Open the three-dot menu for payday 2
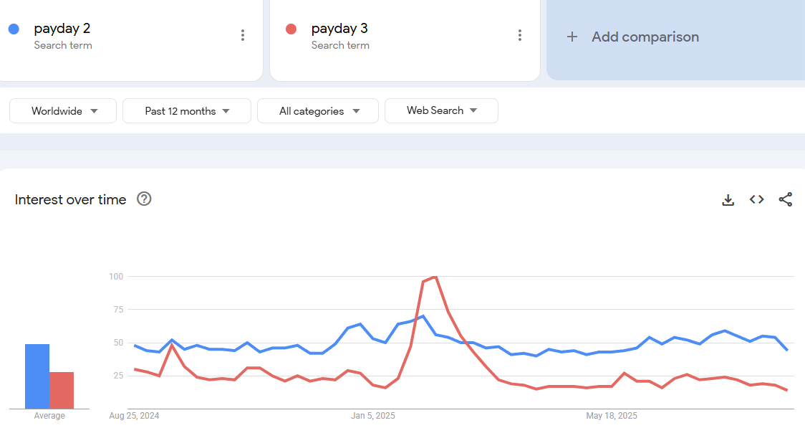Image resolution: width=805 pixels, height=428 pixels. click(243, 35)
